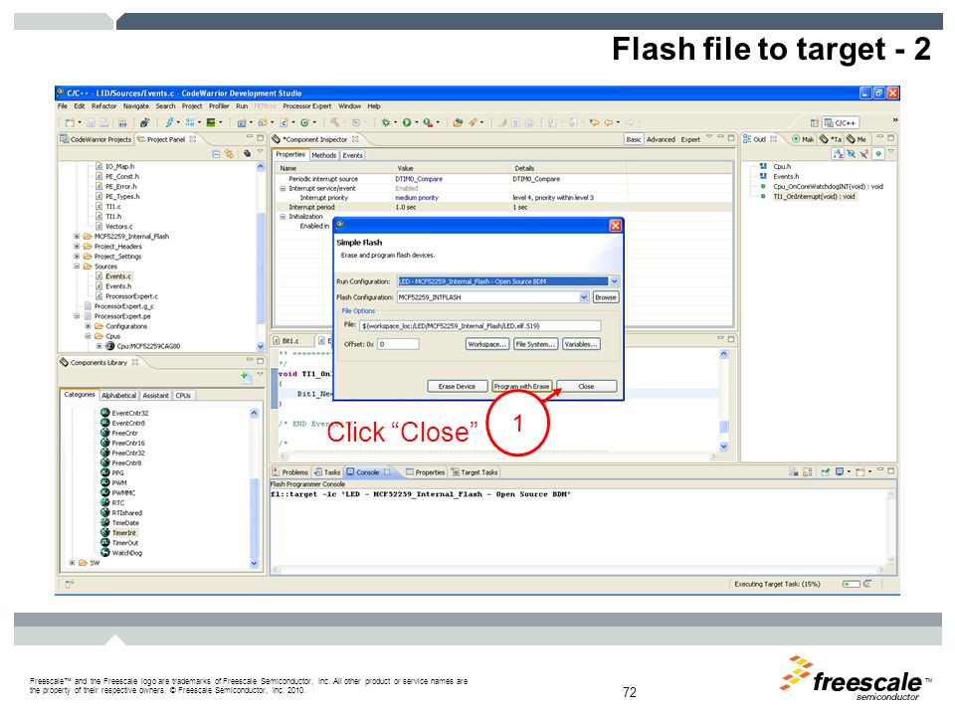Viewport: 955px width, 716px height.
Task: Click the last edit location arrow icon
Action: [595, 122]
